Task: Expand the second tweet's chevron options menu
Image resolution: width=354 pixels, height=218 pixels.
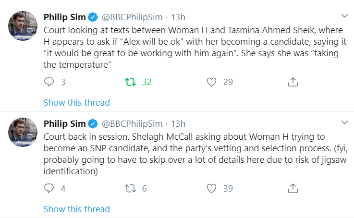Action: tap(344, 122)
